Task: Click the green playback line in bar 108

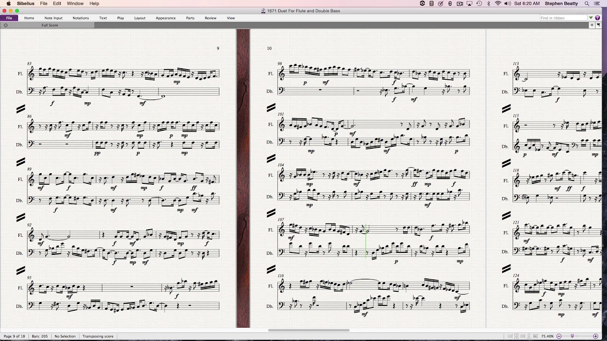Action: [366, 241]
